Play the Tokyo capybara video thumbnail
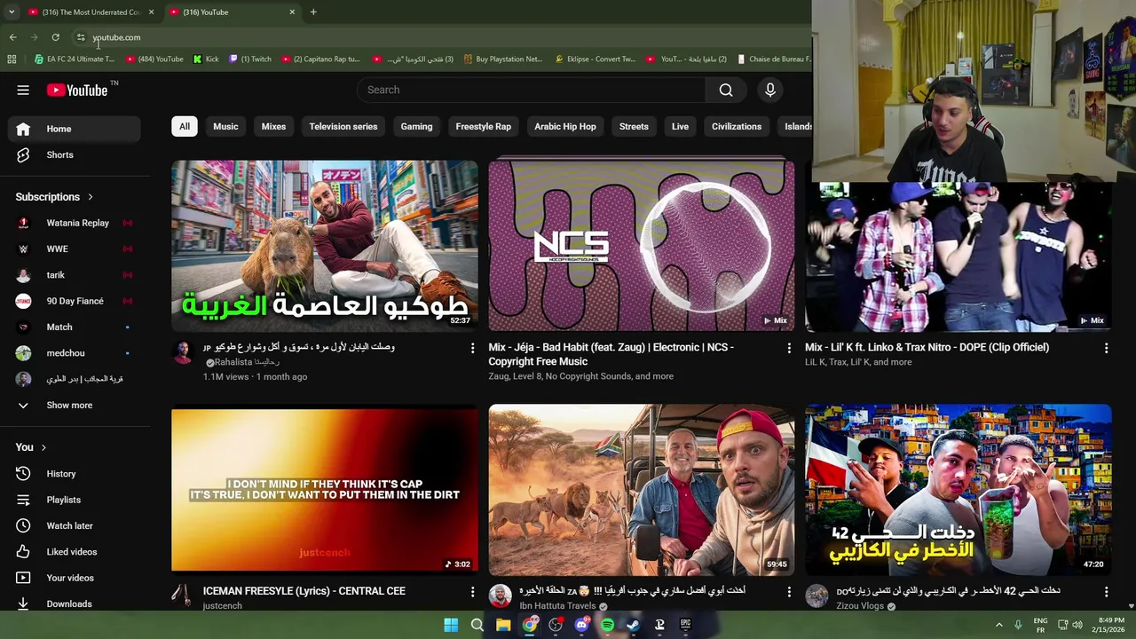This screenshot has height=639, width=1136. 325,246
